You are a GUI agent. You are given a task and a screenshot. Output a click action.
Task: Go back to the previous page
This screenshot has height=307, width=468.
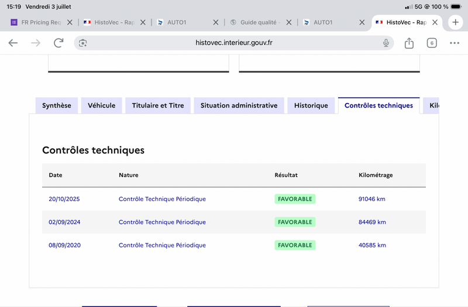click(x=13, y=43)
